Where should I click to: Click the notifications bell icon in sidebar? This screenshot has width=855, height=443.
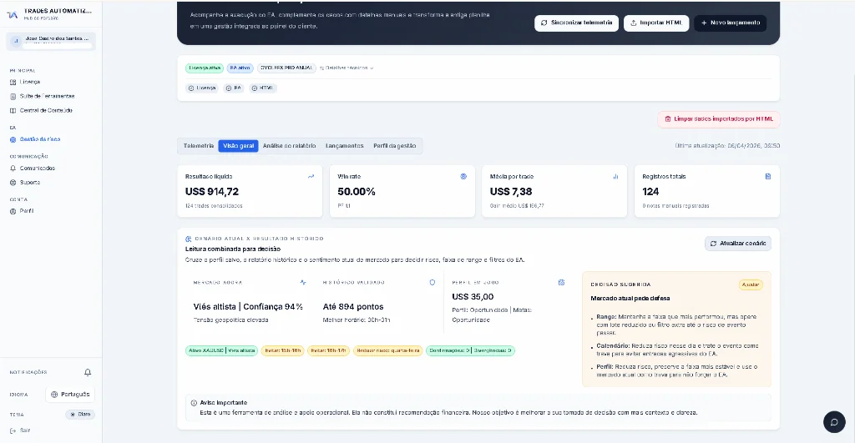(88, 372)
